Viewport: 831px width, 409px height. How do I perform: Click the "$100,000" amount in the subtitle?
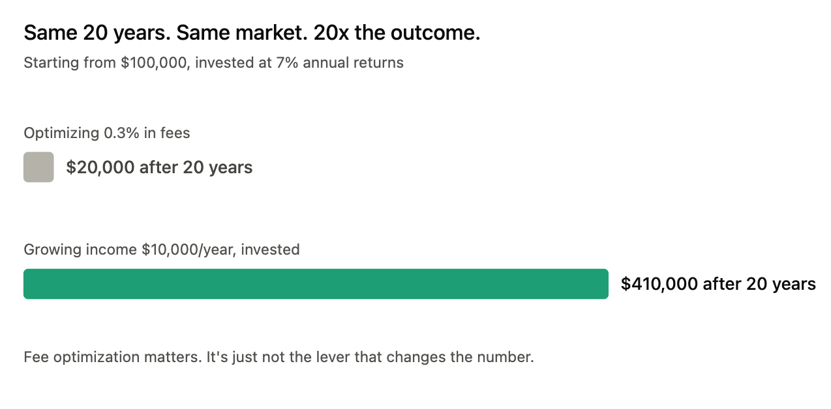click(155, 63)
